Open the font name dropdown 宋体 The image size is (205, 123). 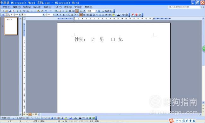pos(44,15)
